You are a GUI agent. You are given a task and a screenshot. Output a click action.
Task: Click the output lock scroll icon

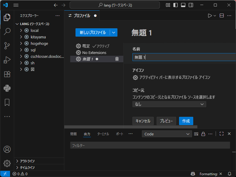[203, 134]
